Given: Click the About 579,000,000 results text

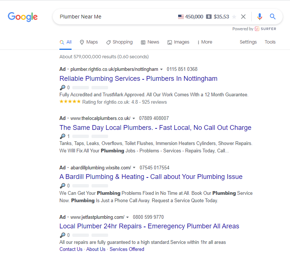Looking at the screenshot, I should click(104, 56).
